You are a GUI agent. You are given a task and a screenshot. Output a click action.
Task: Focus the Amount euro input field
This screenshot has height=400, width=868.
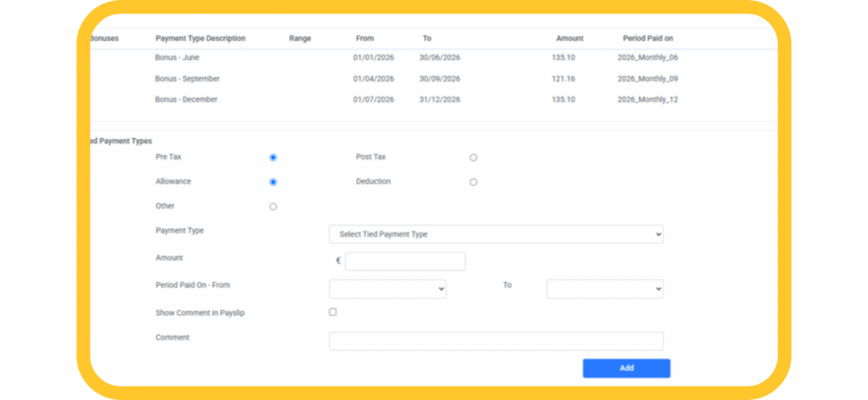point(405,261)
